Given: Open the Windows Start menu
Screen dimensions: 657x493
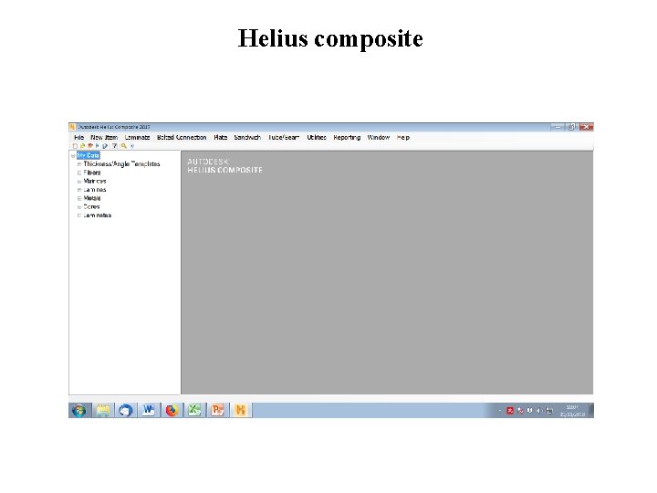Looking at the screenshot, I should [x=78, y=411].
